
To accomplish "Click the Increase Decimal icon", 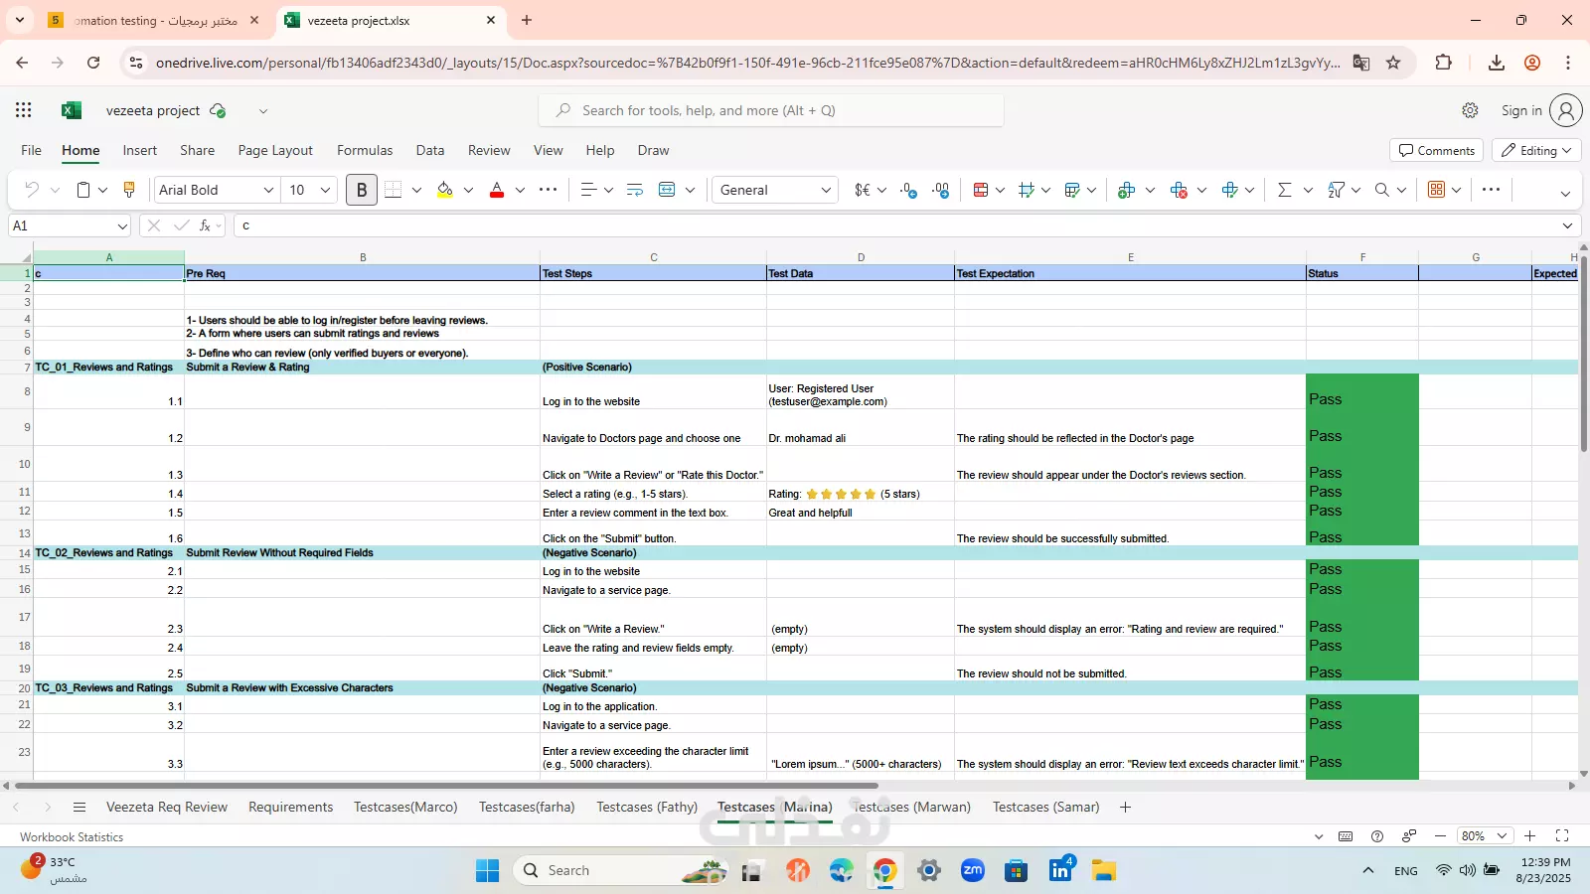I will 908,190.
